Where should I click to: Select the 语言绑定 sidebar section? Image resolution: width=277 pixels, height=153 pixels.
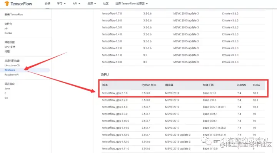10,84
